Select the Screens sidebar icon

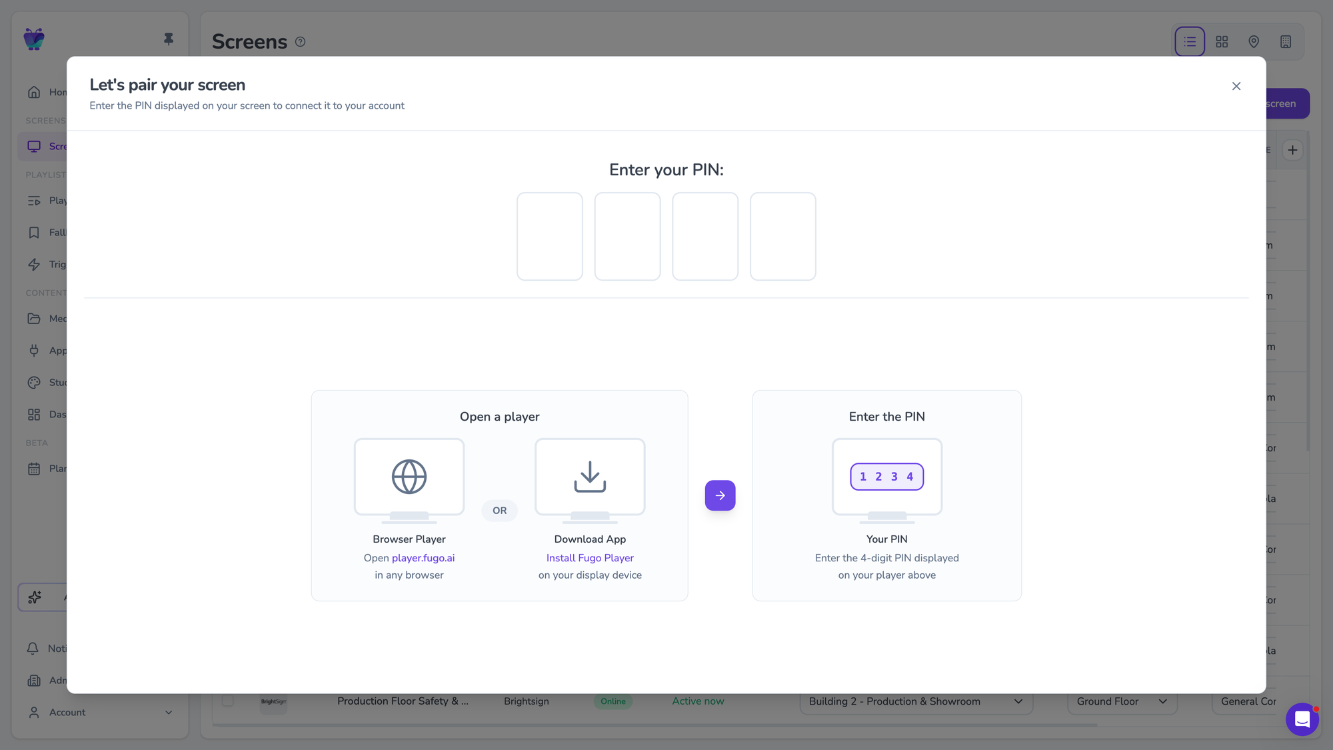[34, 146]
